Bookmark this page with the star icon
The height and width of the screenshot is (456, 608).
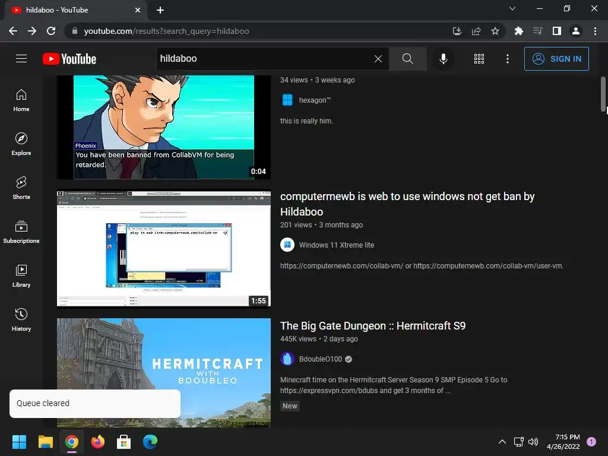[495, 31]
